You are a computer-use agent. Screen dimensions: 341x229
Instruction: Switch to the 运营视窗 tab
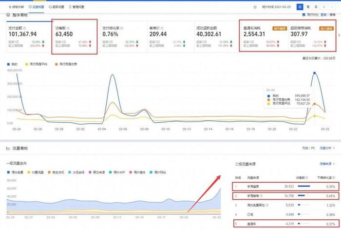pos(37,7)
